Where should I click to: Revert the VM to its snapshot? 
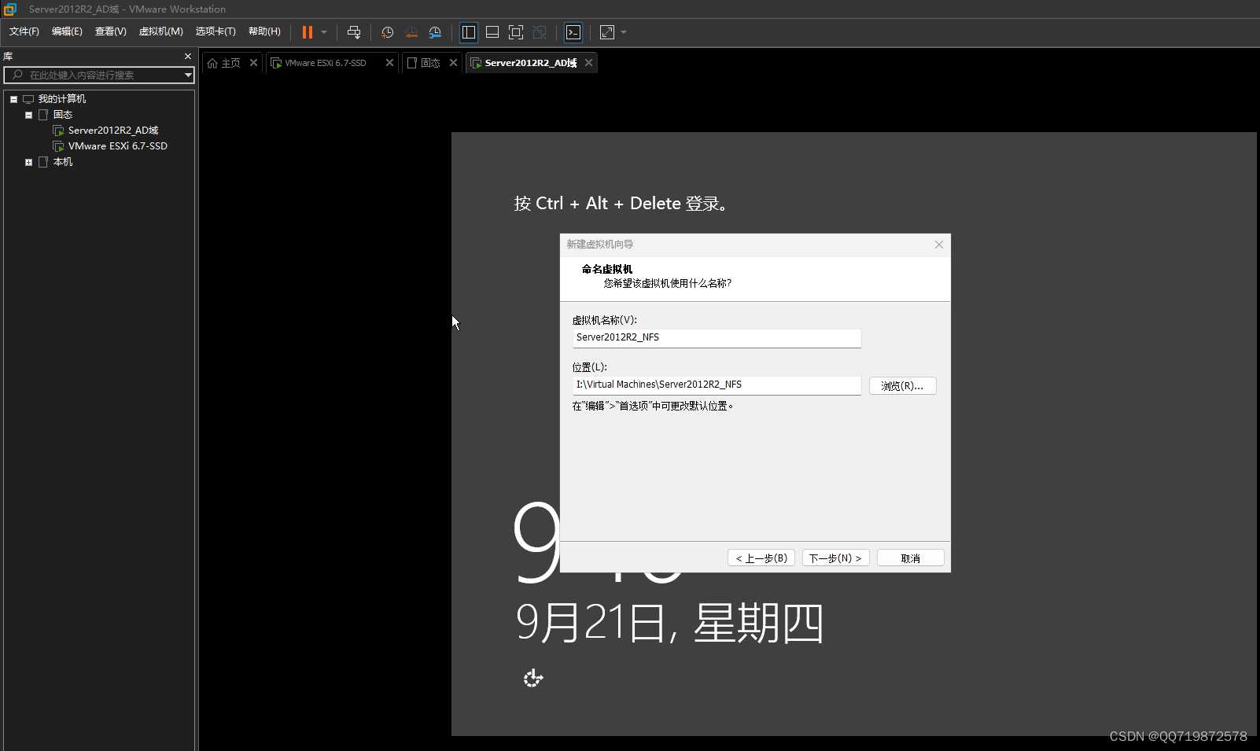click(x=411, y=32)
